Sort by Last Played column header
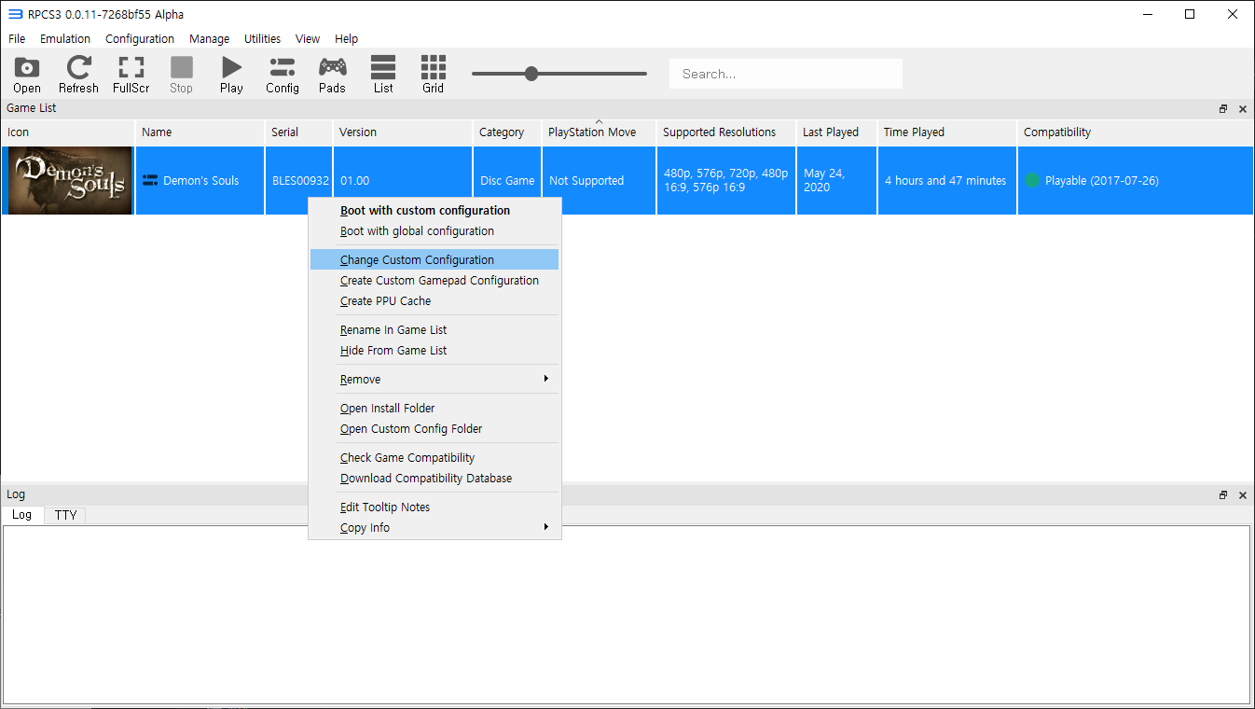The image size is (1255, 709). tap(836, 132)
